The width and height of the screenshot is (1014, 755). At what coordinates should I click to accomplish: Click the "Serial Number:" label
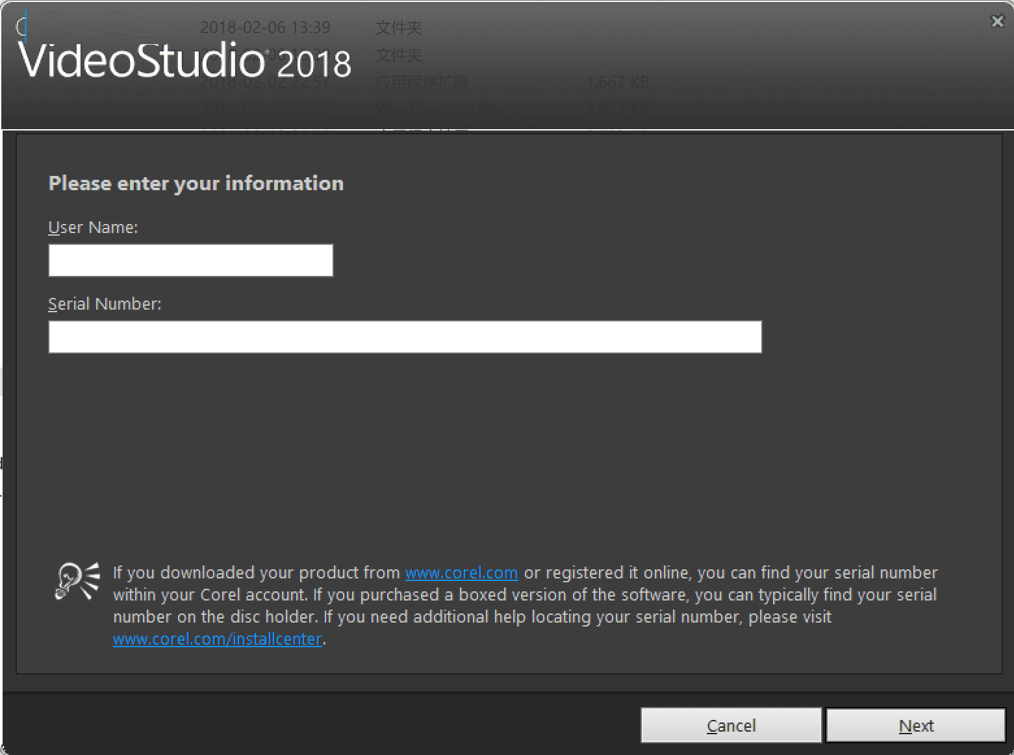[x=105, y=304]
